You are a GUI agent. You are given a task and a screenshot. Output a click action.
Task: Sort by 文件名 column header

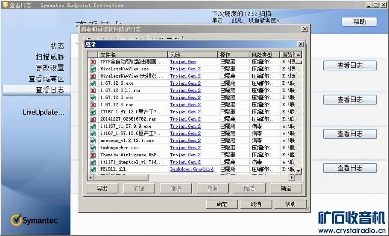pyautogui.click(x=132, y=55)
